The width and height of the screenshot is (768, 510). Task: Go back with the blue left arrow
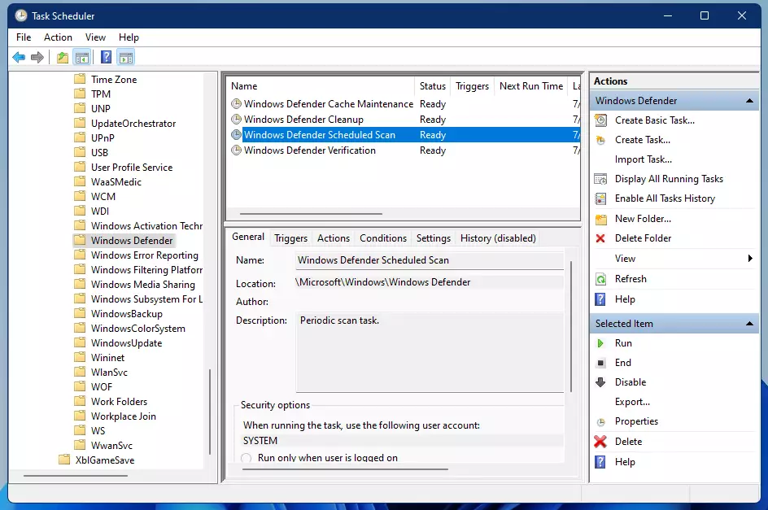[19, 57]
